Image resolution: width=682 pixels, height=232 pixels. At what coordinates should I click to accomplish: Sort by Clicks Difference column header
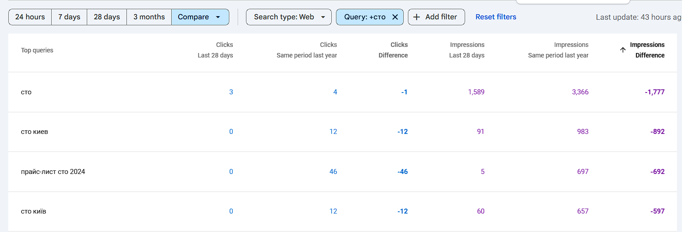click(393, 50)
